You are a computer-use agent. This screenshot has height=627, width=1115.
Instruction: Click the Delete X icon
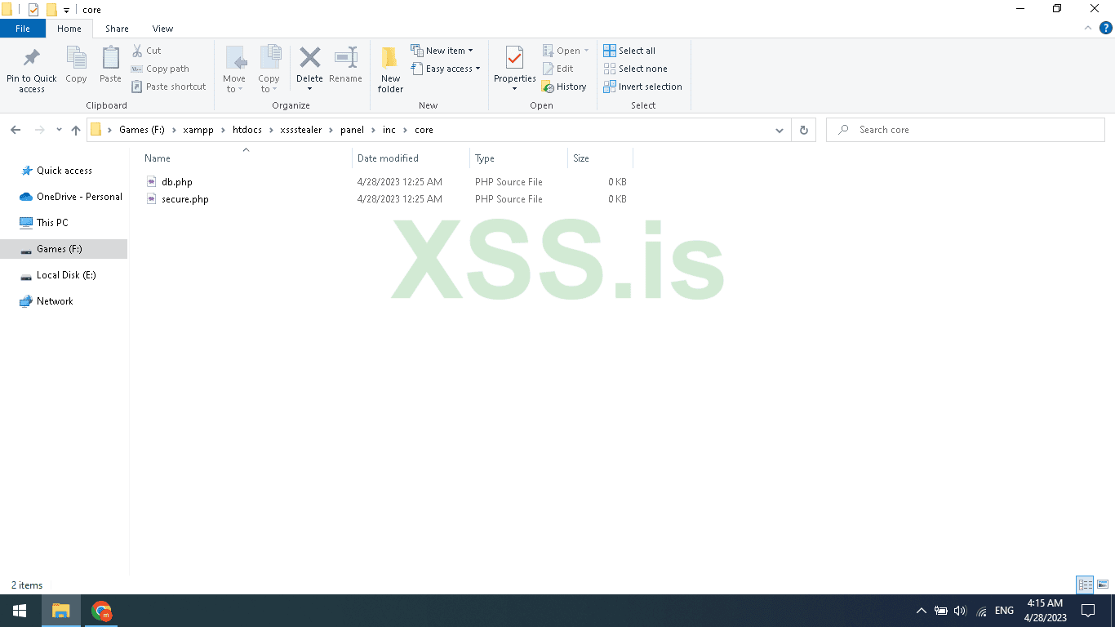tap(309, 59)
